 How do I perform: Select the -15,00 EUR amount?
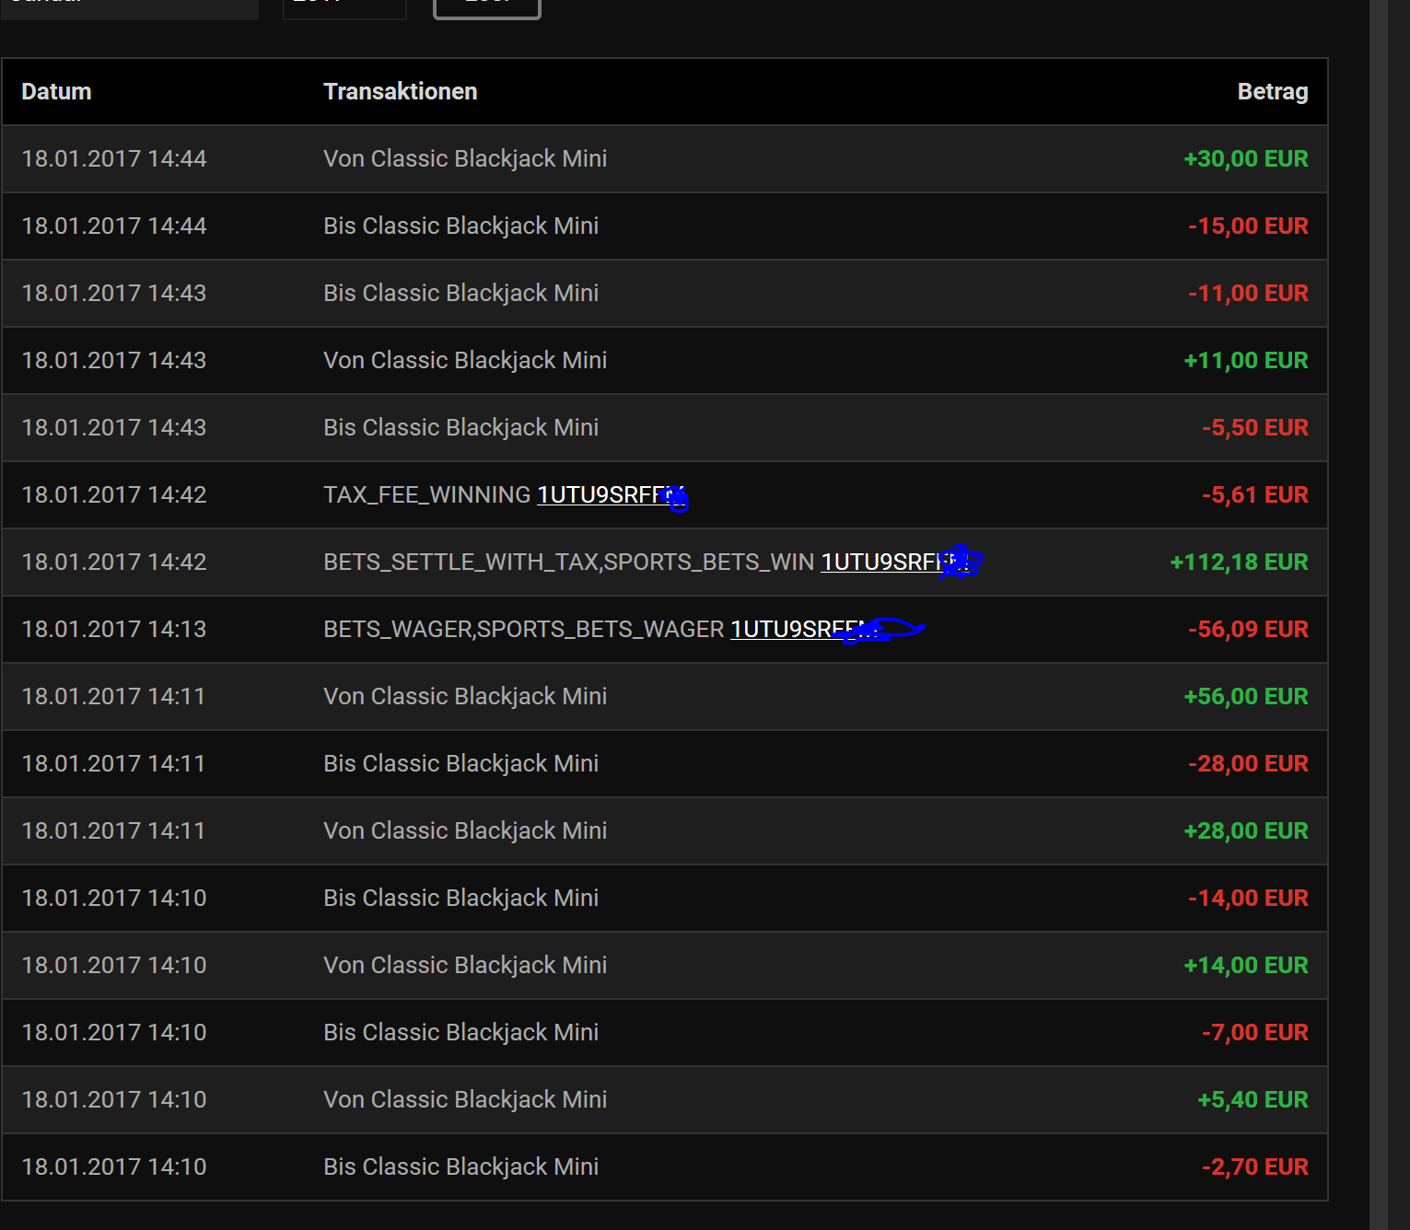pos(1248,226)
